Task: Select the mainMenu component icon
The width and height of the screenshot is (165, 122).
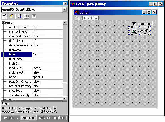Action: click(x=134, y=23)
